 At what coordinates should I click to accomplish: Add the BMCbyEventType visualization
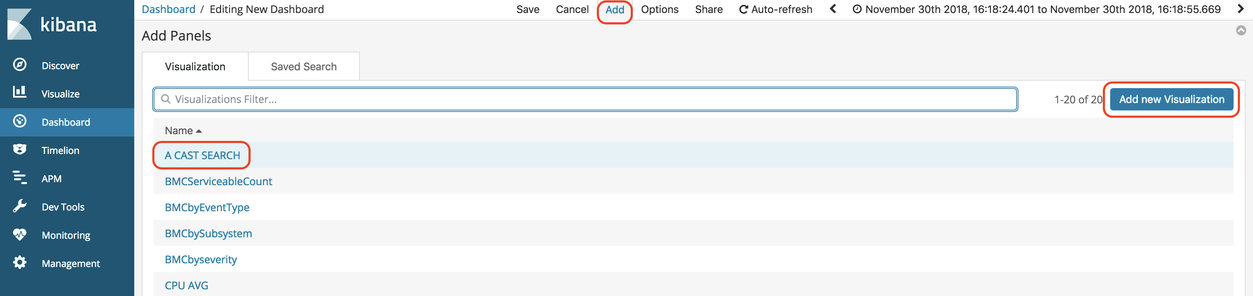[x=207, y=208]
